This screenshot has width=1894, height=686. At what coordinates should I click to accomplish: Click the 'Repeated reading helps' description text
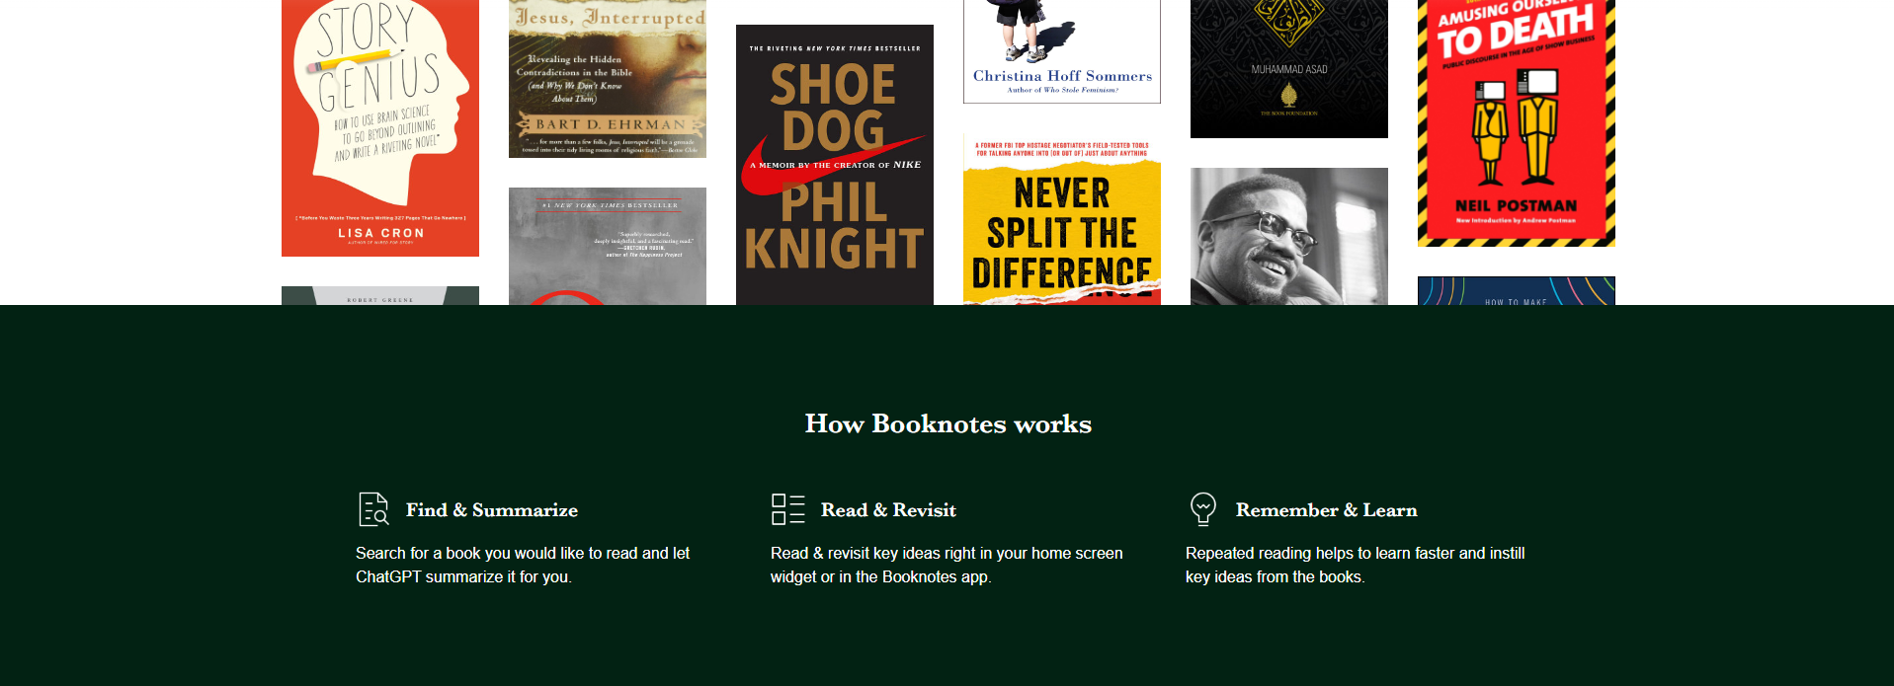click(x=1355, y=565)
